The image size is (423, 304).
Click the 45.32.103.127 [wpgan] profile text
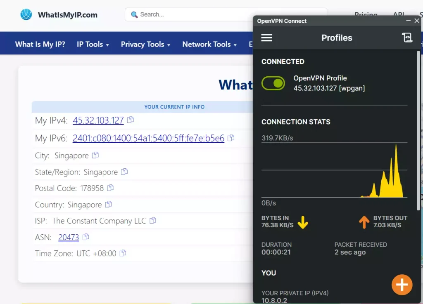point(329,88)
